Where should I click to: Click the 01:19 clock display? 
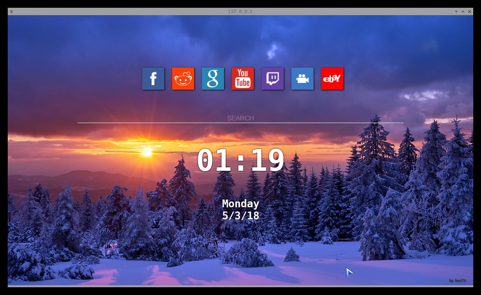tap(240, 159)
